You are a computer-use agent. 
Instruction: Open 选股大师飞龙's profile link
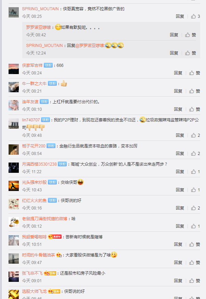[x=34, y=291]
